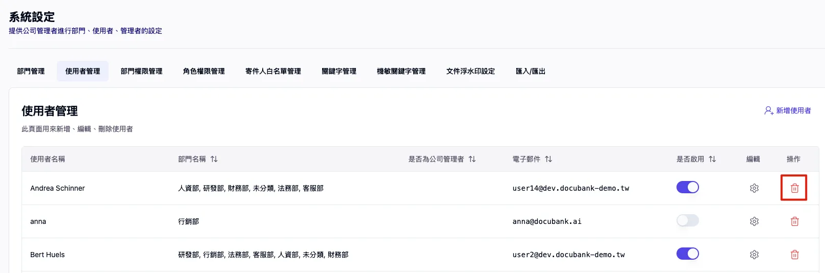Viewport: 825px width, 273px height.
Task: Open the 匯入/匯出 tab
Action: click(x=530, y=71)
